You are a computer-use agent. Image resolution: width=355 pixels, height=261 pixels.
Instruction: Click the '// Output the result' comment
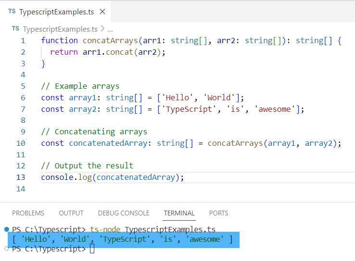click(87, 166)
